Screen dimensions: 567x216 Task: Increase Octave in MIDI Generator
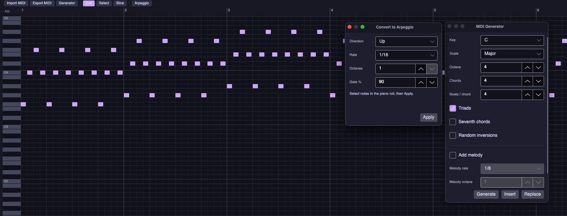point(527,68)
